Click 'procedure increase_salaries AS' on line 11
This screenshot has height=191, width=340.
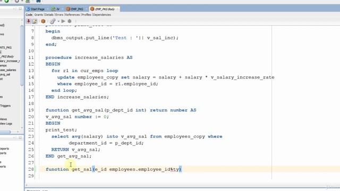pos(89,58)
